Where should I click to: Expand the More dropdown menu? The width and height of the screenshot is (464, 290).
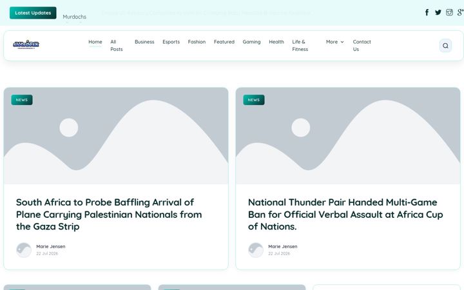[334, 42]
